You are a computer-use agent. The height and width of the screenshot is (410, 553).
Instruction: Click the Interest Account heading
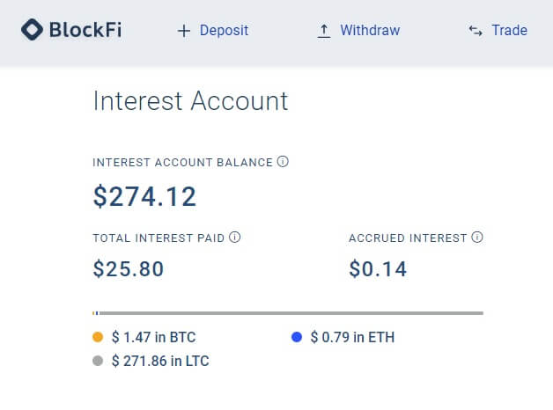pyautogui.click(x=190, y=101)
